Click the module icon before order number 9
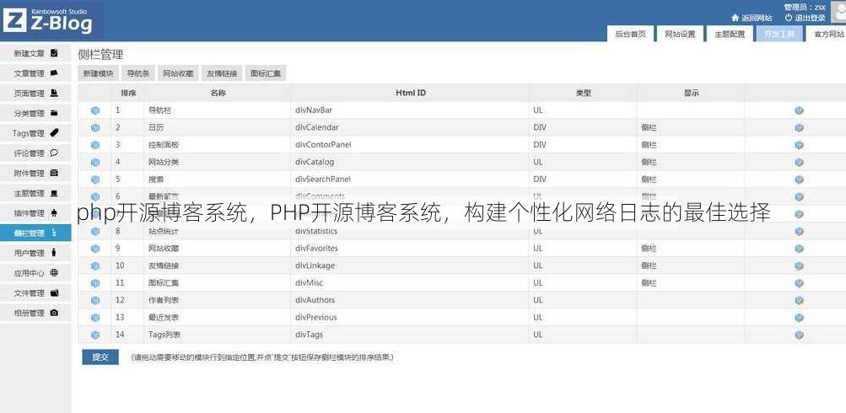This screenshot has height=413, width=846. pyautogui.click(x=95, y=249)
